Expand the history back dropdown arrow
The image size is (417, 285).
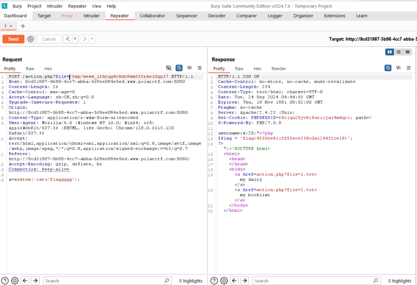(x=75, y=39)
